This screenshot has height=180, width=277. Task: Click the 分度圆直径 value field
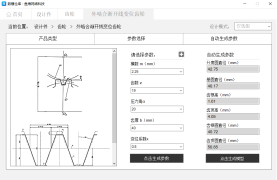(233, 69)
